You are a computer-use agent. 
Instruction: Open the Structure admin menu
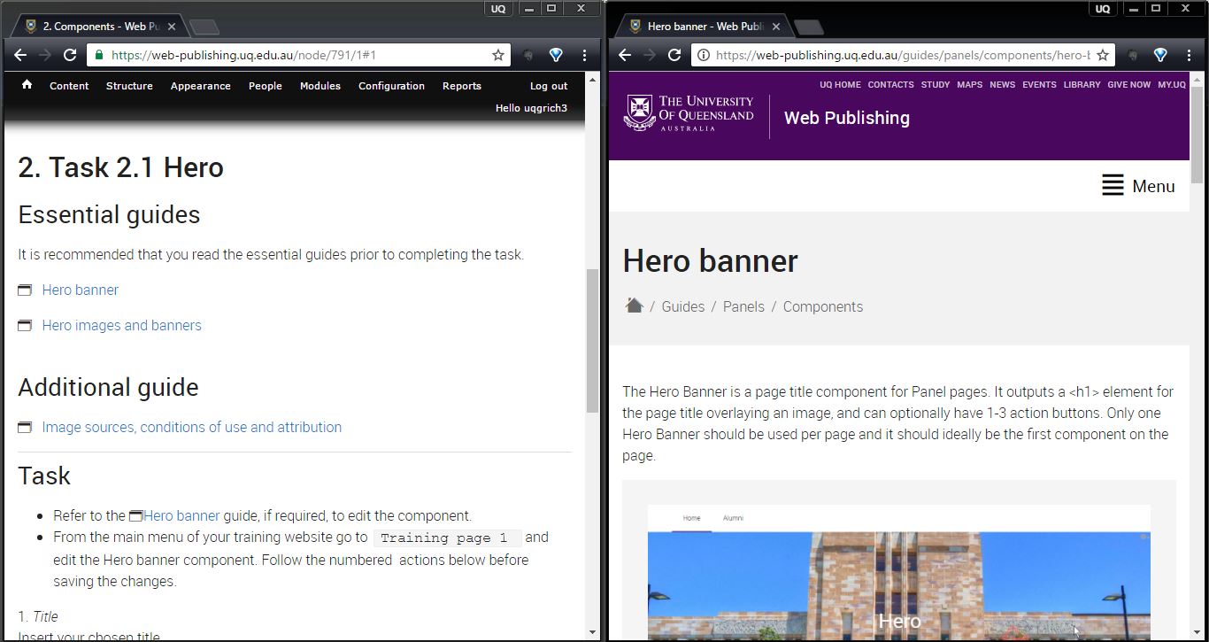(x=129, y=86)
